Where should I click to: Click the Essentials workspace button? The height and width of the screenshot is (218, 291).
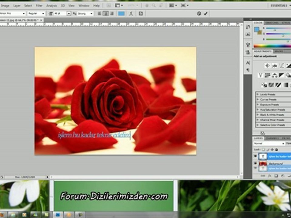point(279,5)
